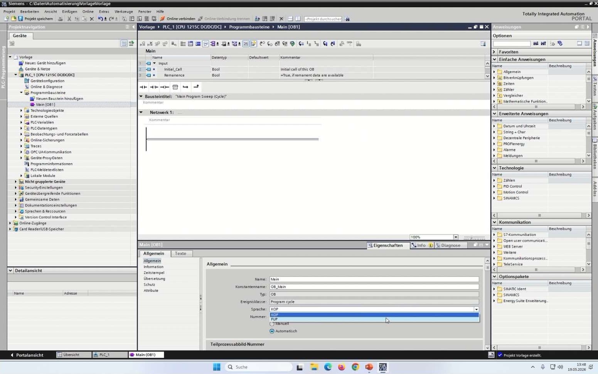The width and height of the screenshot is (598, 374).
Task: Insert an empty box instruction
Action: point(175,87)
